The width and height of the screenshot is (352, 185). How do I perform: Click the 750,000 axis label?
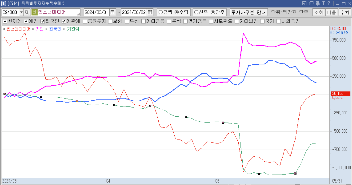[x=339, y=40]
